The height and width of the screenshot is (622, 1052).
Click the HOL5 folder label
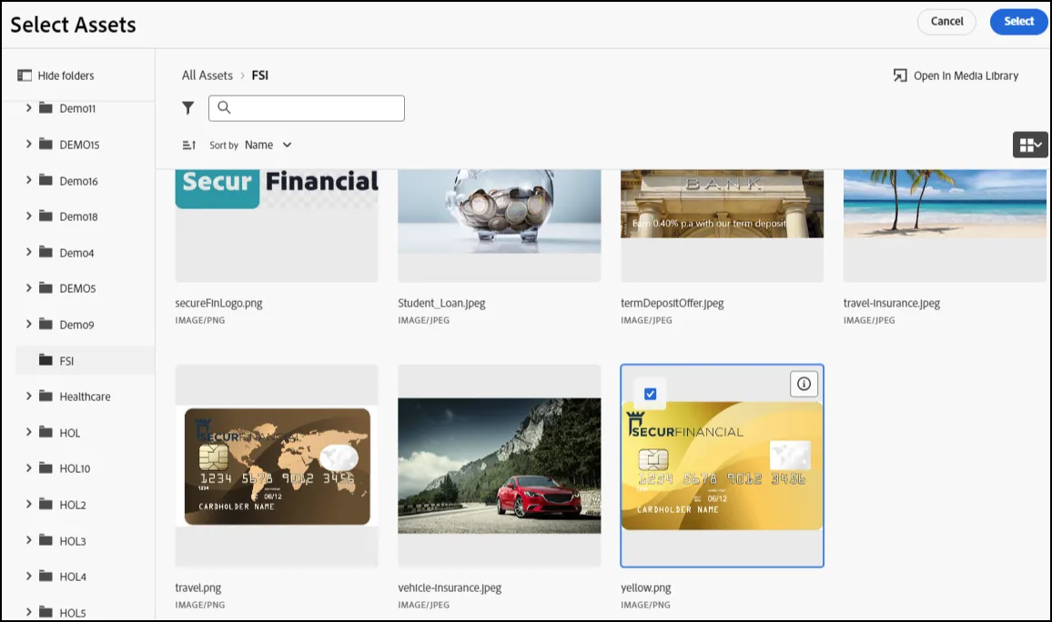[73, 613]
